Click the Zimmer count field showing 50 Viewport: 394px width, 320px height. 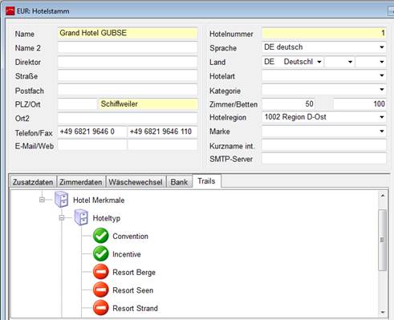[288, 103]
